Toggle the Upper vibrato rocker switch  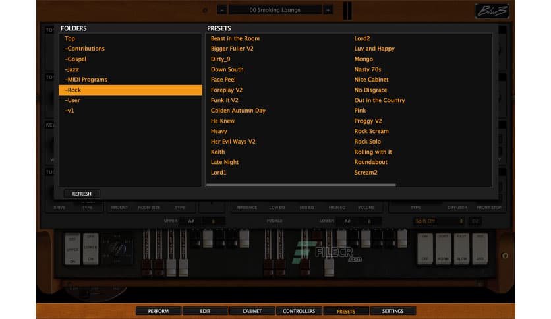72,249
